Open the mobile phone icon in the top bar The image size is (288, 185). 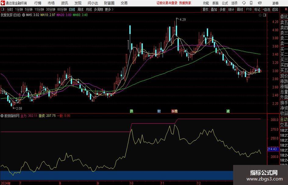[251, 3]
